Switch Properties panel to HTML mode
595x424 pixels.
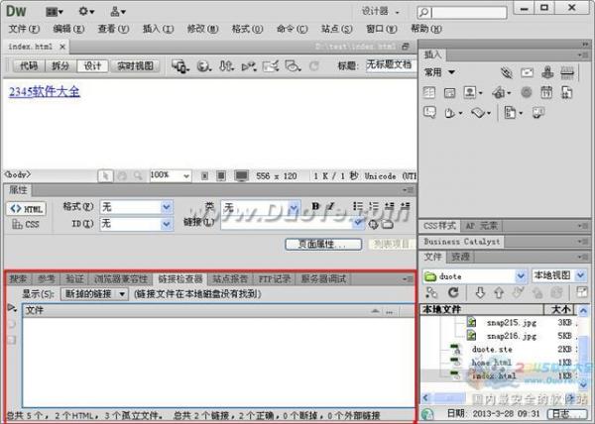point(27,209)
